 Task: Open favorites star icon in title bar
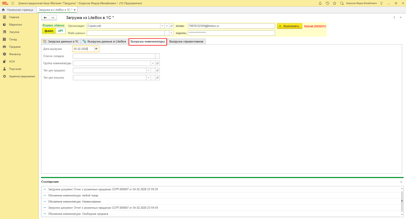(x=335, y=3)
